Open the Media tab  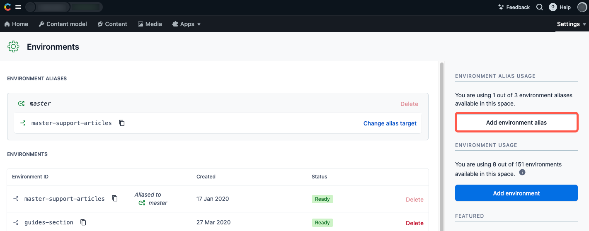(150, 24)
